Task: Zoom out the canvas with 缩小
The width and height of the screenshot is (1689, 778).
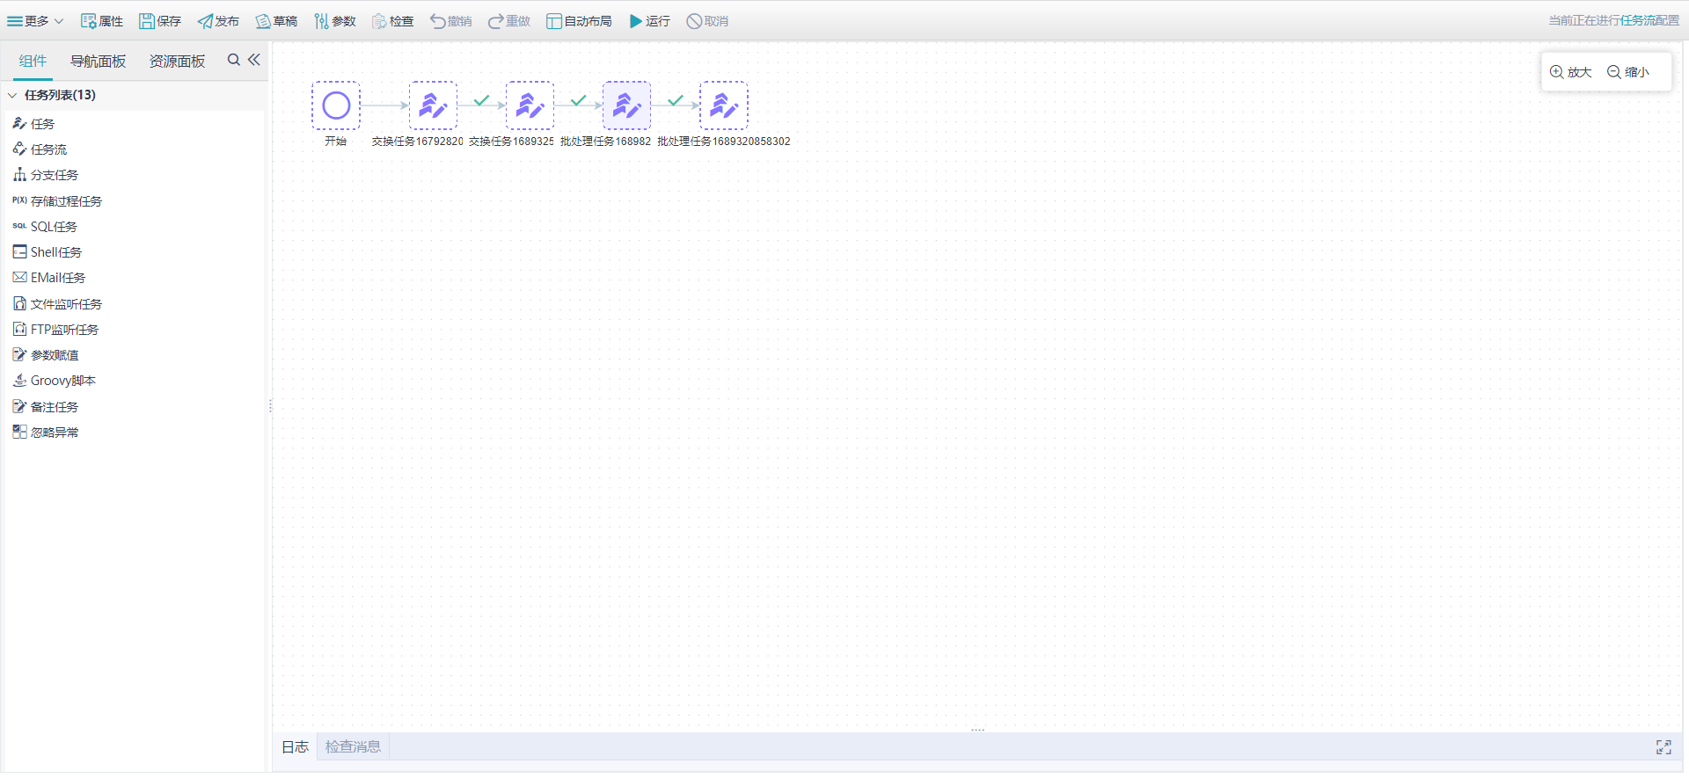Action: pos(1628,72)
